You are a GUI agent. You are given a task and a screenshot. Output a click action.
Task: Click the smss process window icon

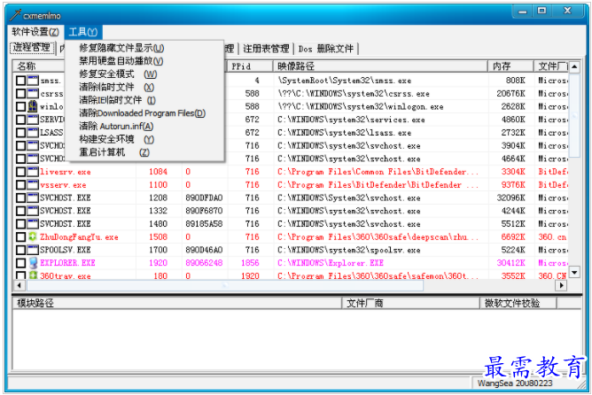click(33, 81)
